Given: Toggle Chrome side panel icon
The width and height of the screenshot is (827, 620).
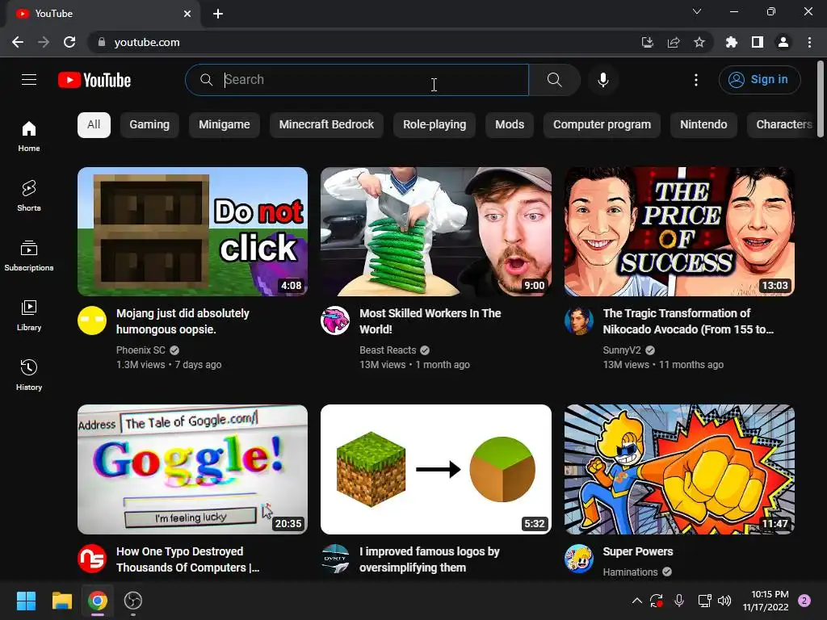Looking at the screenshot, I should pyautogui.click(x=758, y=42).
